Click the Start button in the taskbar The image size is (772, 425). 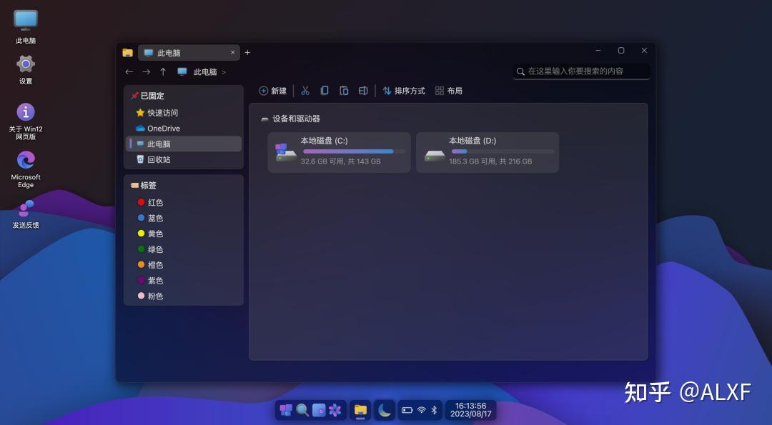point(285,410)
